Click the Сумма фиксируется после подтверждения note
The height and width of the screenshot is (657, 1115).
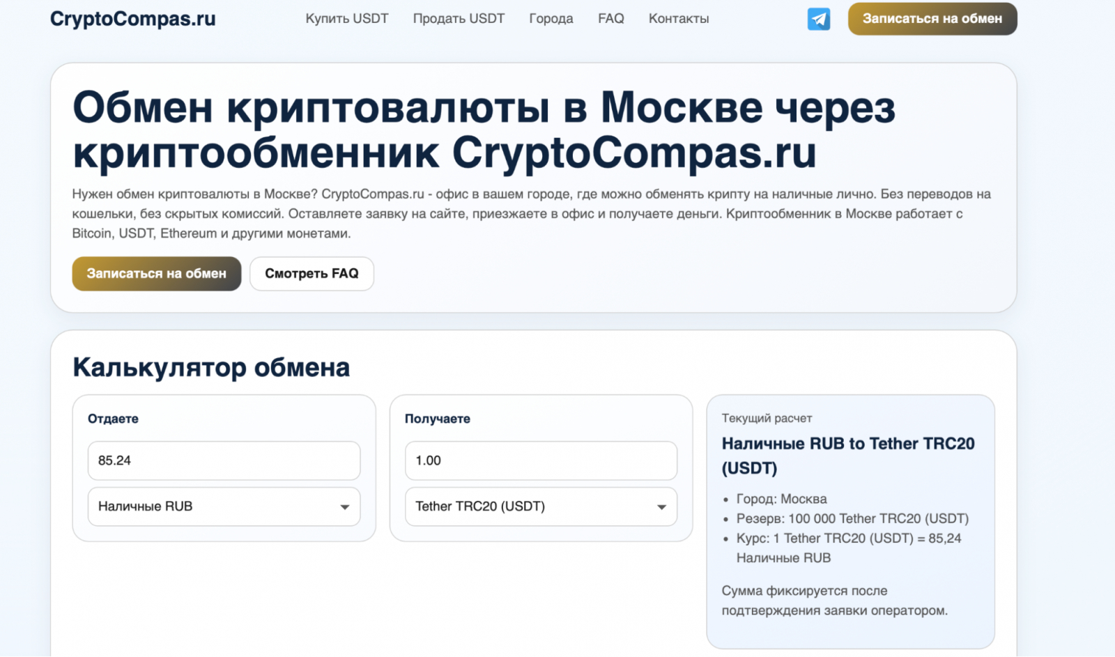tap(835, 601)
